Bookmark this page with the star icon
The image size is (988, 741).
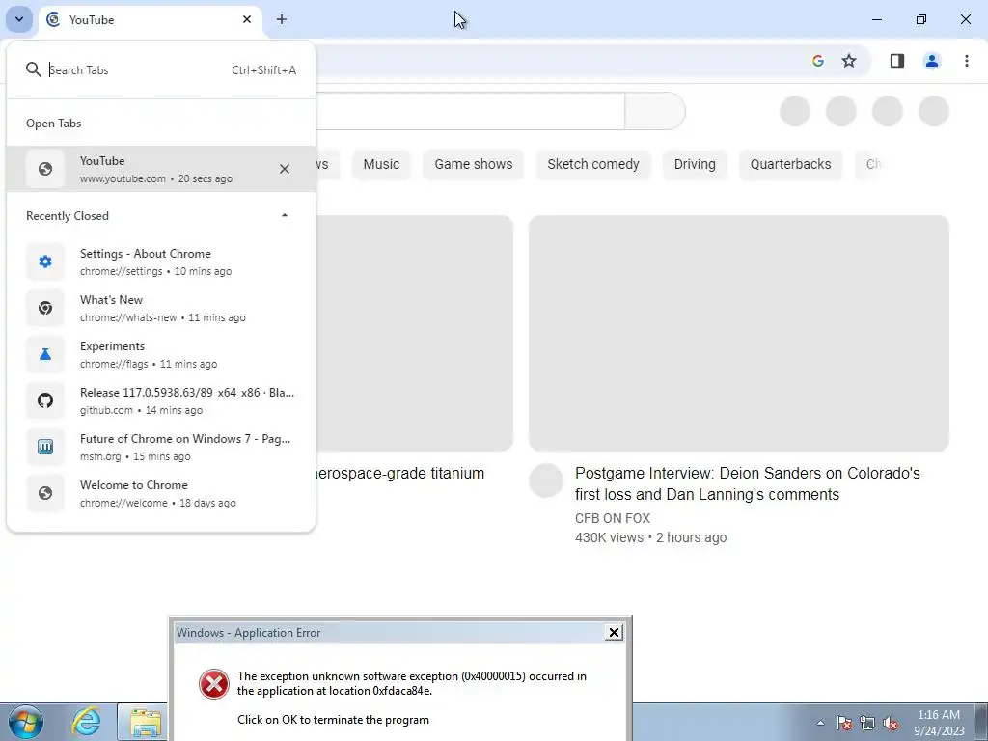point(849,61)
